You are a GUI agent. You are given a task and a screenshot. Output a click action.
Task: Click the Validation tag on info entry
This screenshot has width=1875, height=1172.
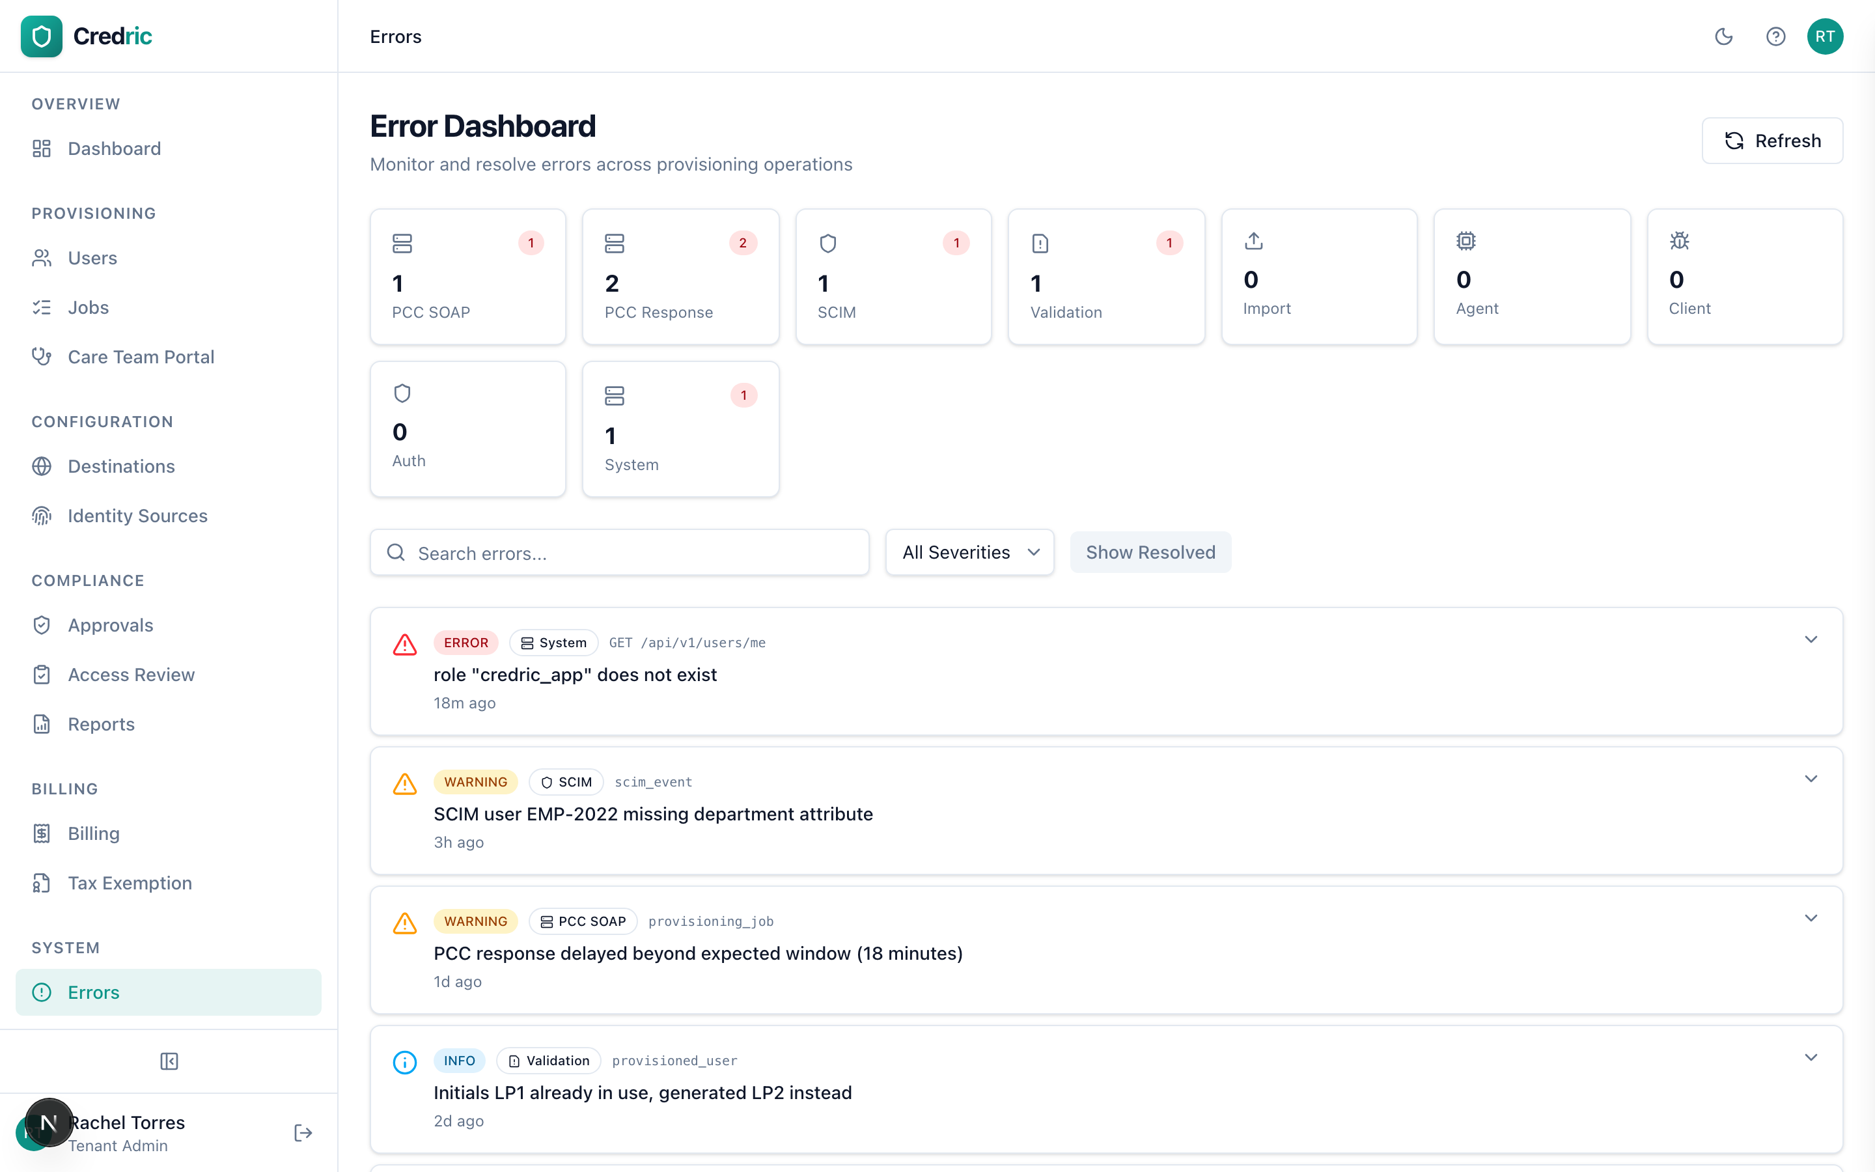tap(548, 1061)
